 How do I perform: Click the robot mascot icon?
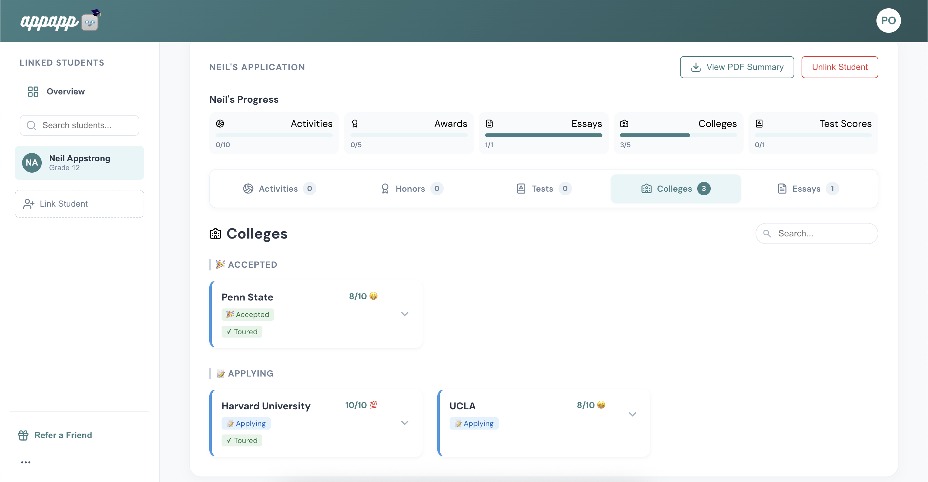pyautogui.click(x=91, y=21)
